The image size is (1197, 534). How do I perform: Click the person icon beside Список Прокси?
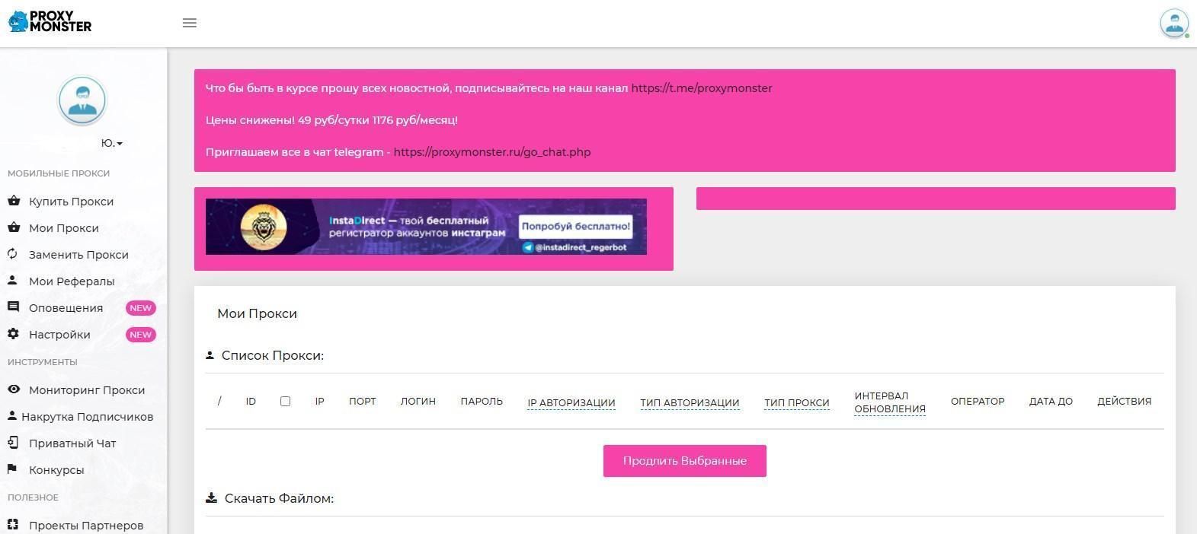210,355
